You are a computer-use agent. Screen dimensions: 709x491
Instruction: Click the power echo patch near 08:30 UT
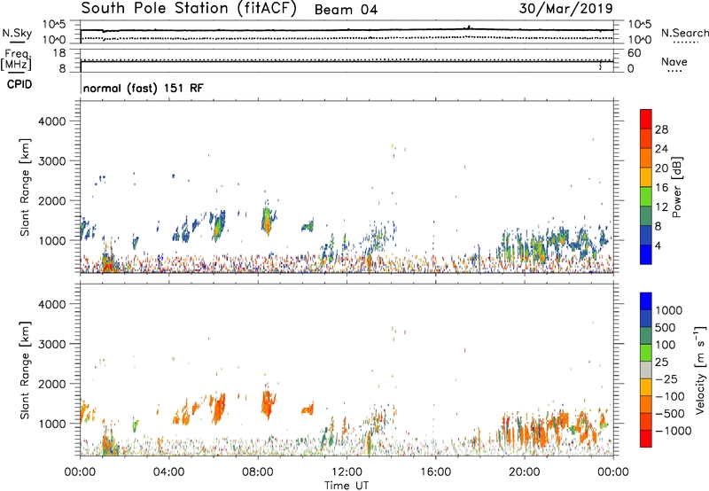(x=267, y=220)
